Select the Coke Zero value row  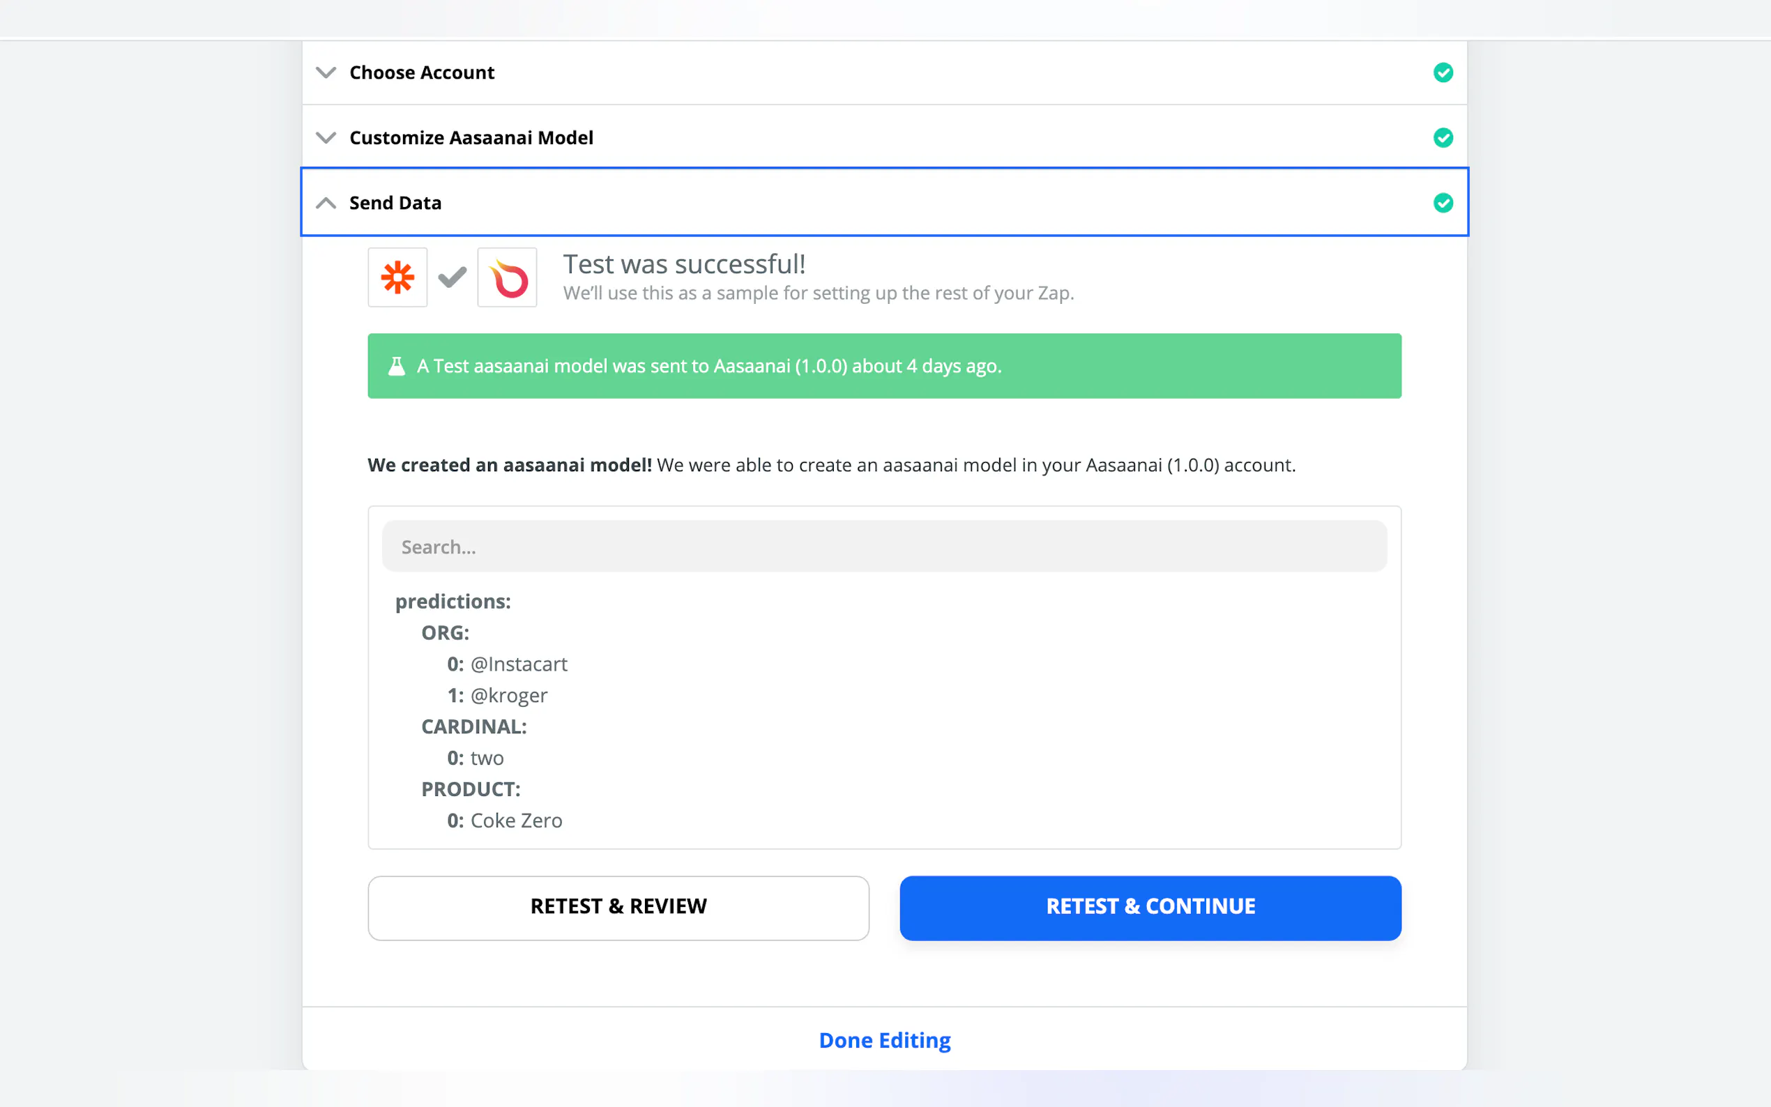click(x=504, y=820)
